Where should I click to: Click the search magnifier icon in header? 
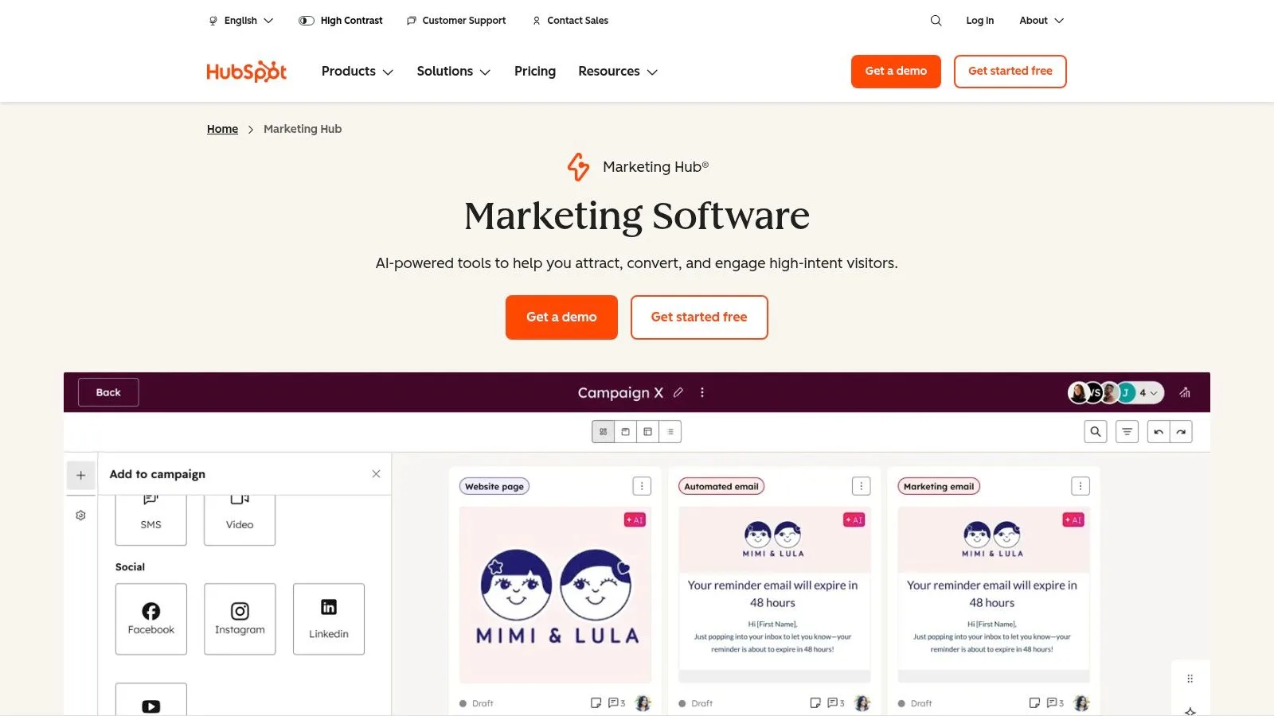click(x=936, y=21)
